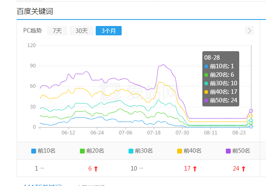This screenshot has width=266, height=186.
Task: Click the purple 前50名 legend color square
Action: (x=228, y=151)
